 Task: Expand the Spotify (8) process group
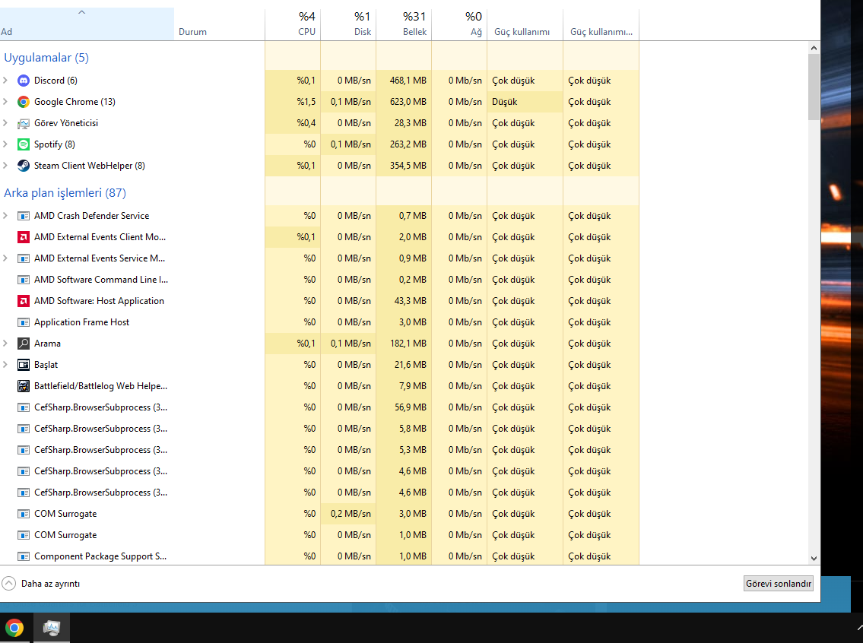[5, 144]
